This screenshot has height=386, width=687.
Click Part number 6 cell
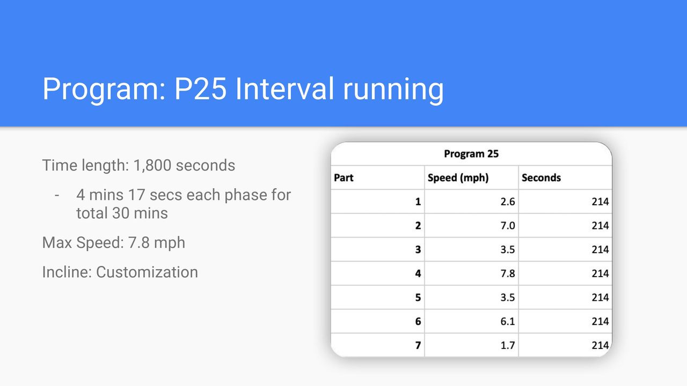click(x=377, y=321)
